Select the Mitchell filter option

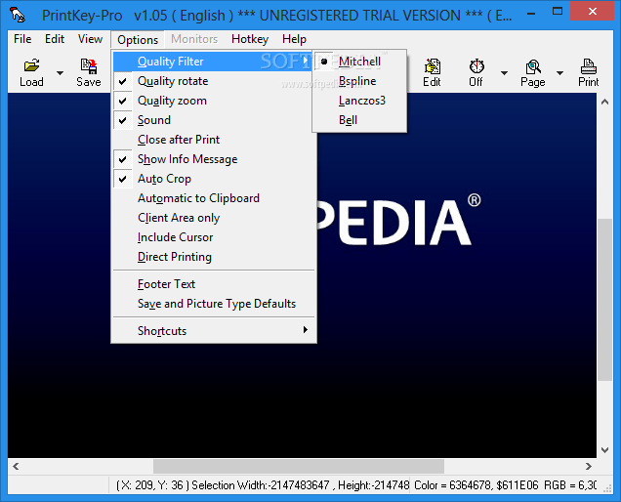[359, 62]
